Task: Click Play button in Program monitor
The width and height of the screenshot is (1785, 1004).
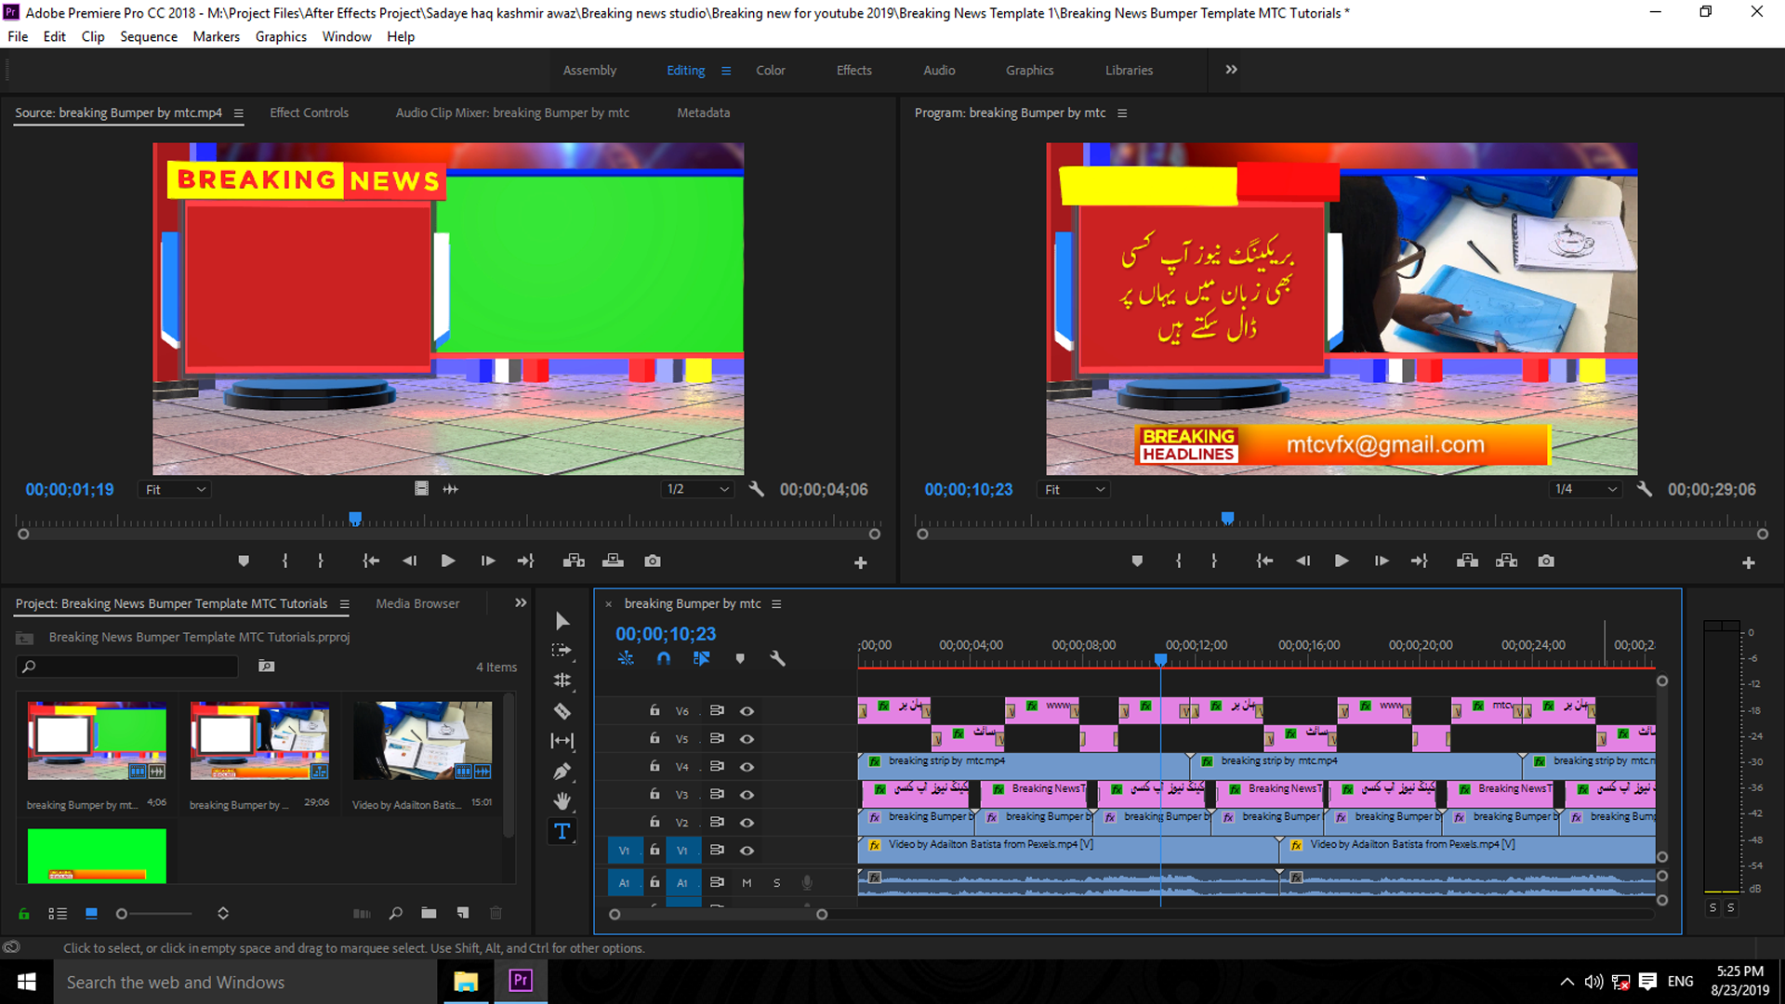Action: tap(1339, 561)
